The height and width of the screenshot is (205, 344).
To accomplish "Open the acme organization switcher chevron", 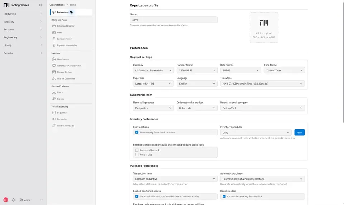I will click(x=42, y=200).
